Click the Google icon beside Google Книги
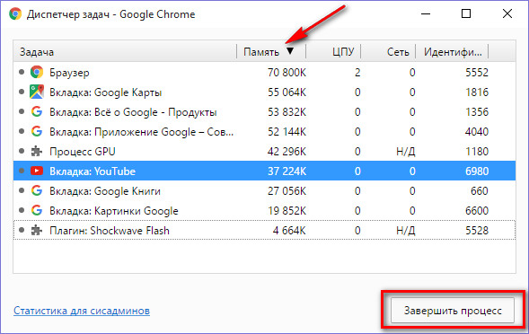 37,190
